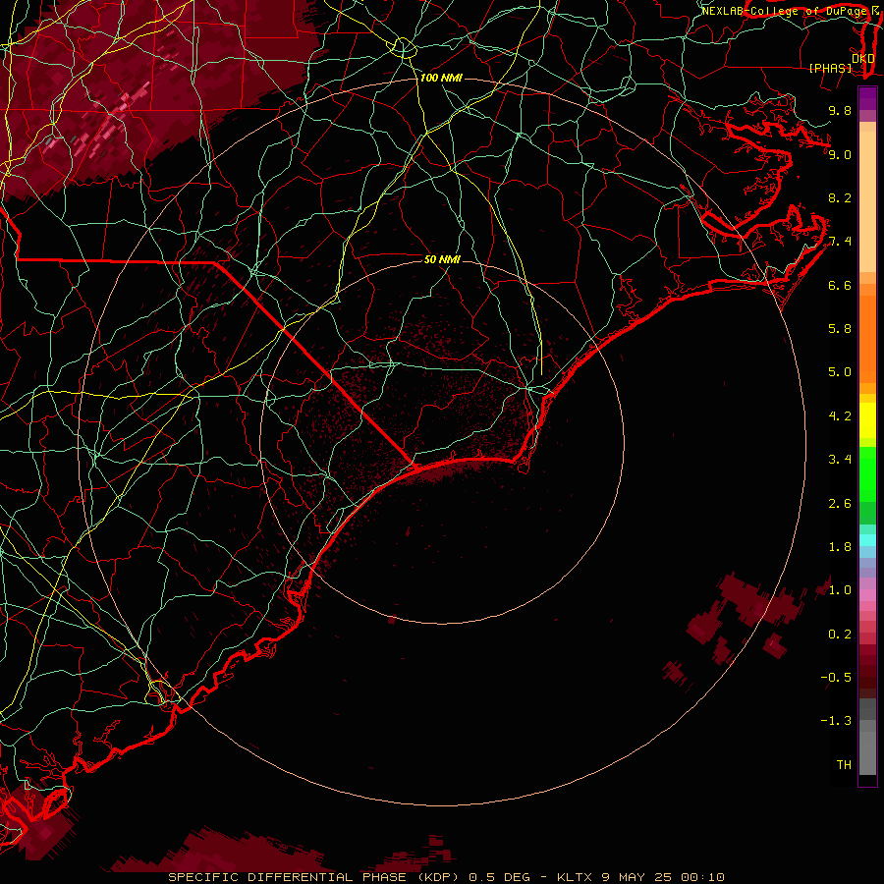Click the "100 NMI" range ring label
Viewport: 884px width, 884px height.
point(441,78)
